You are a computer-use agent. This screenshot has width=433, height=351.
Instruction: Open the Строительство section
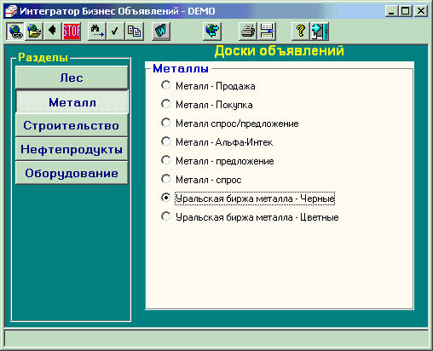(x=72, y=125)
